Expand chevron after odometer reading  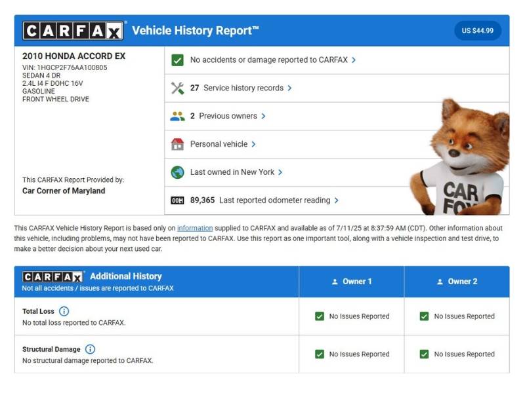[x=337, y=200]
